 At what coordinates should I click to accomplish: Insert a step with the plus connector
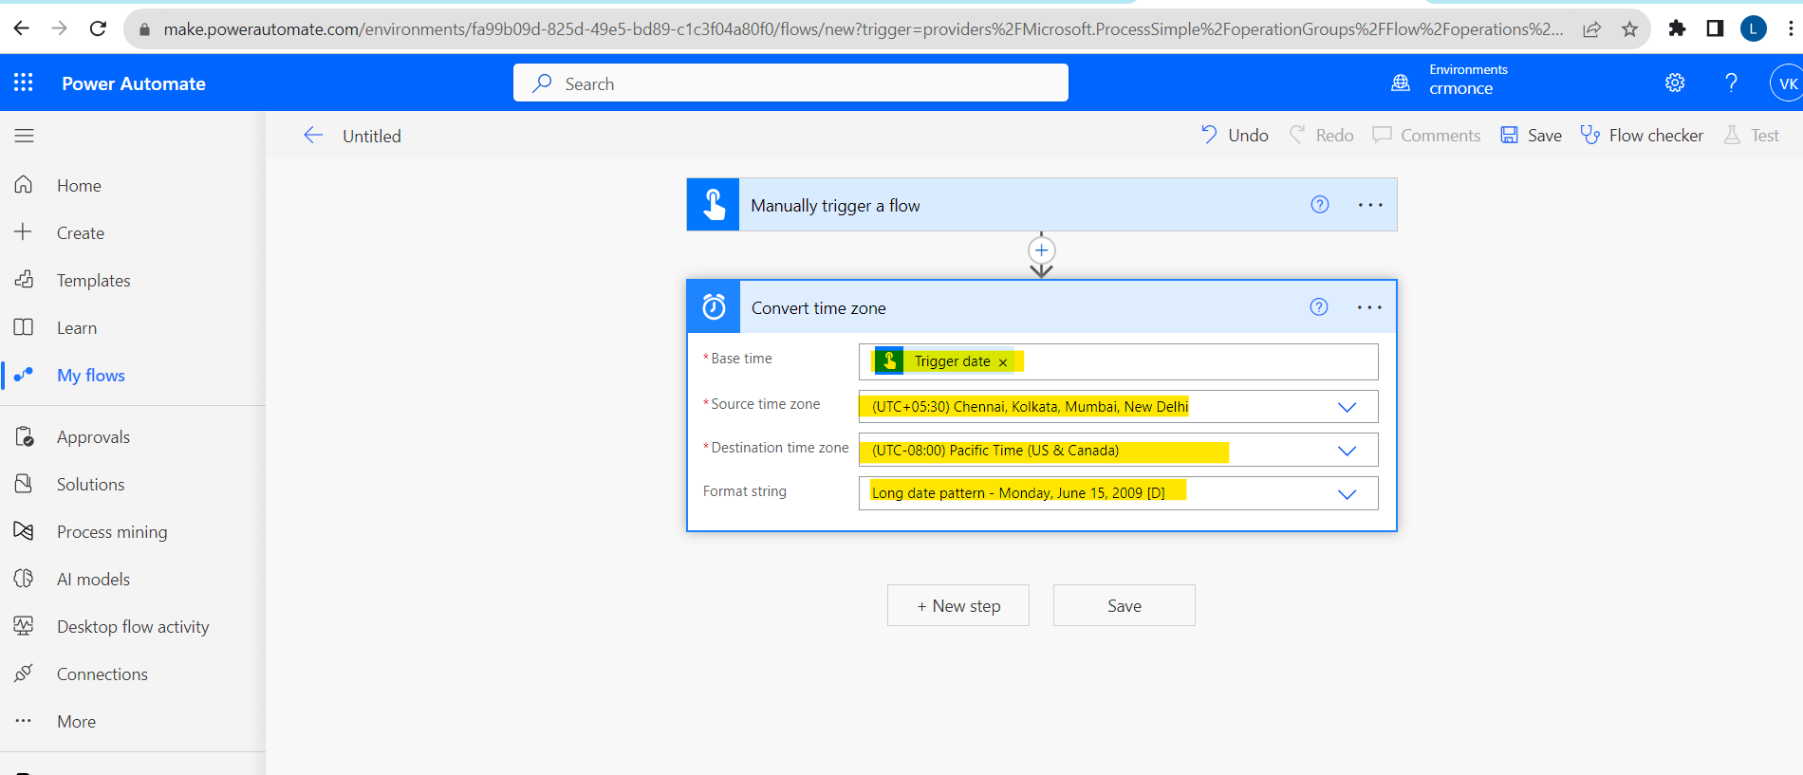[x=1042, y=250]
